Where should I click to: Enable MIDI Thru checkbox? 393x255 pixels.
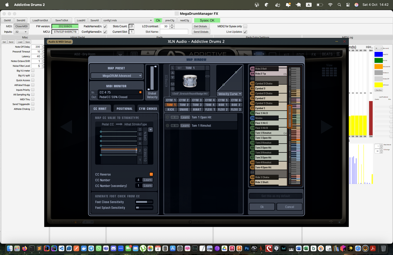coord(33,99)
